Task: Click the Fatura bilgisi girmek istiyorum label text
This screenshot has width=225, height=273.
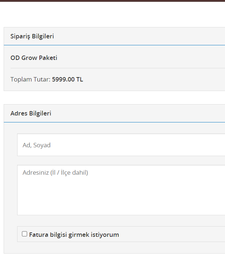Action: click(x=74, y=235)
